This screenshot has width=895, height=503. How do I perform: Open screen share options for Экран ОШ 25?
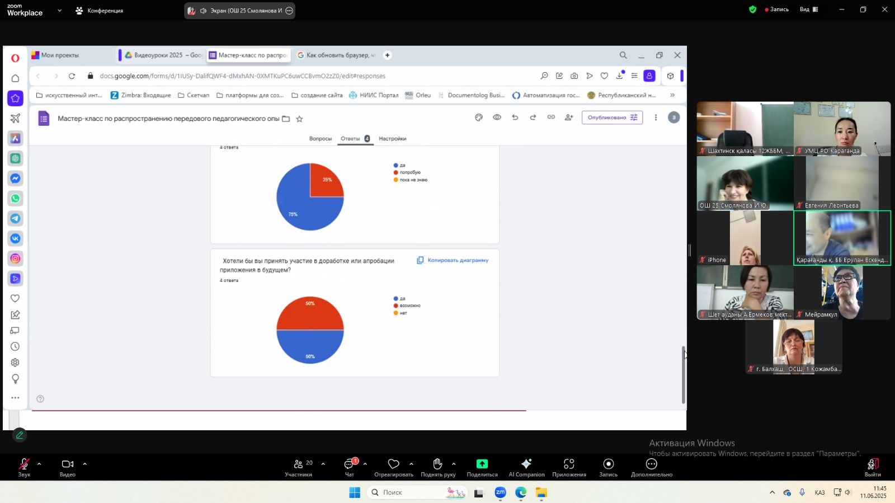[289, 11]
